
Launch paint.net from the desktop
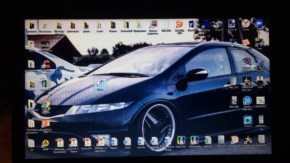(232, 25)
